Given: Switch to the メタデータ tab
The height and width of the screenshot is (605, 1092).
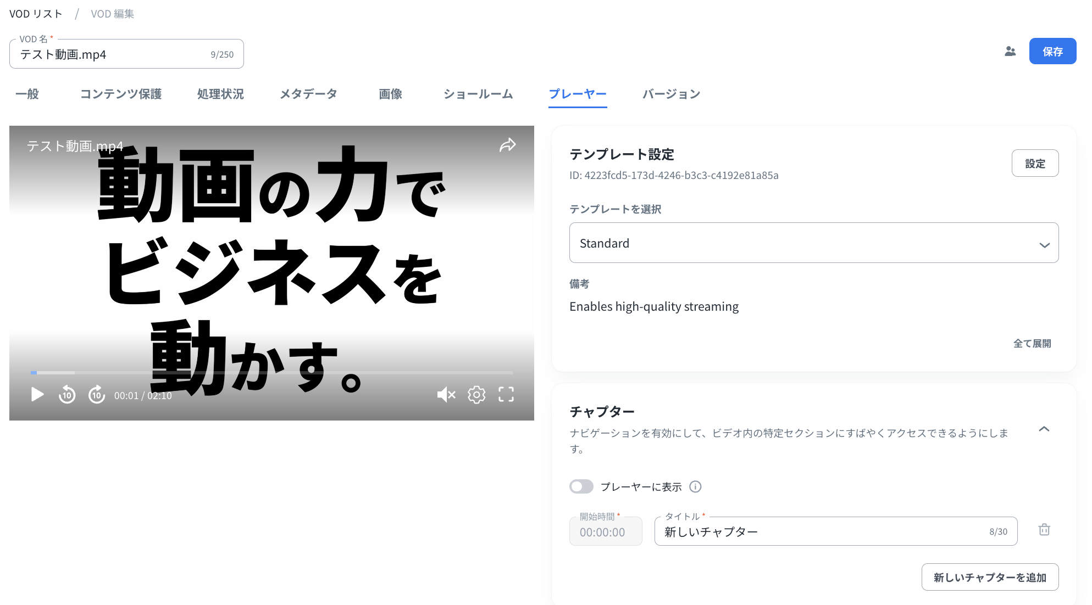Looking at the screenshot, I should (x=308, y=94).
